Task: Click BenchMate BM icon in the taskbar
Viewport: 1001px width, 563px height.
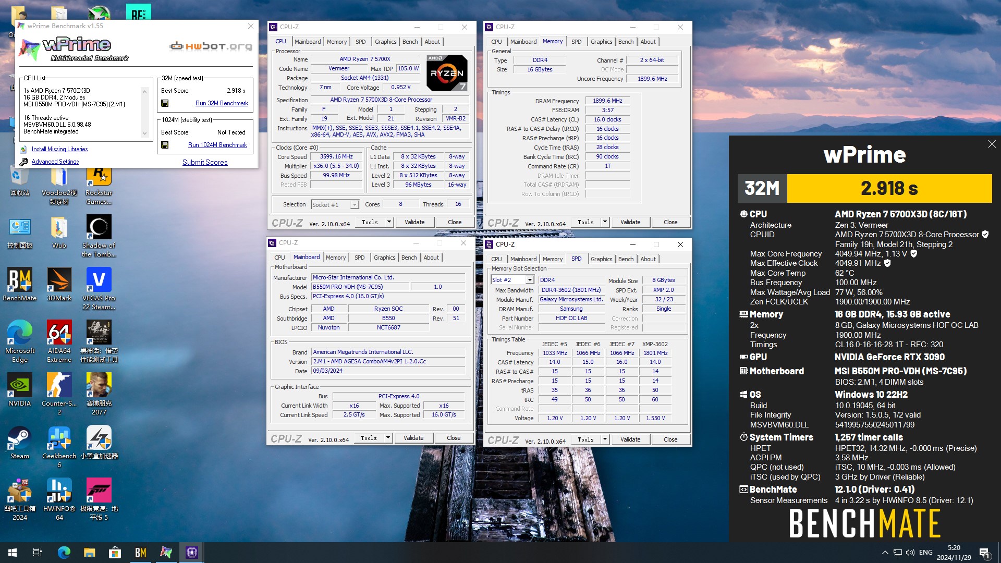Action: point(140,553)
